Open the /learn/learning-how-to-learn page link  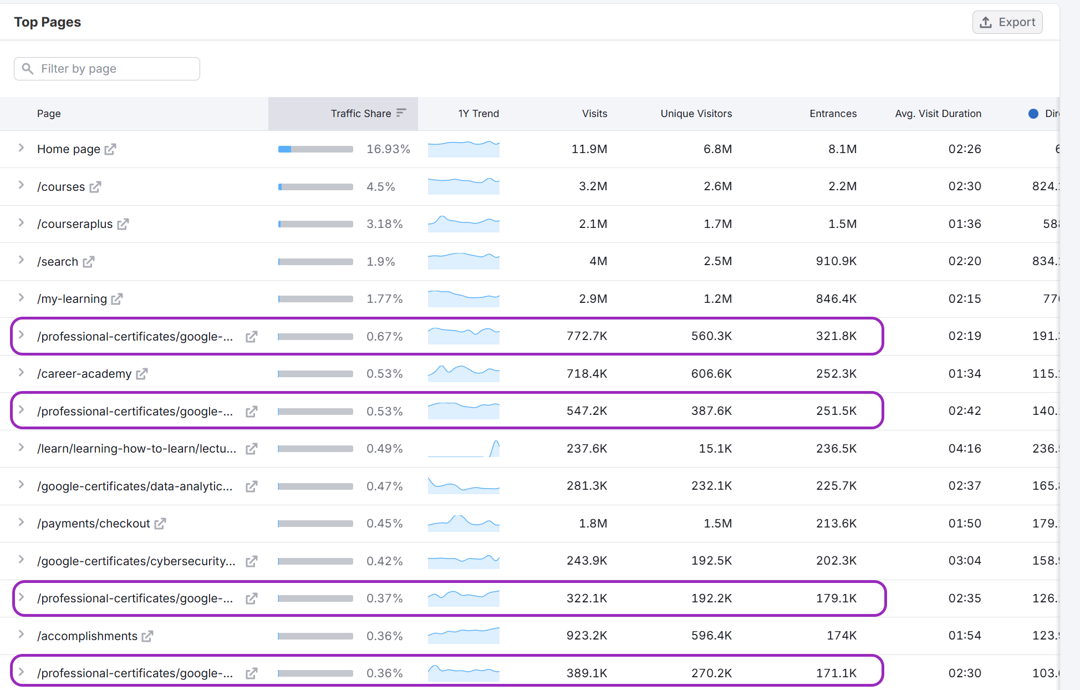tap(136, 449)
